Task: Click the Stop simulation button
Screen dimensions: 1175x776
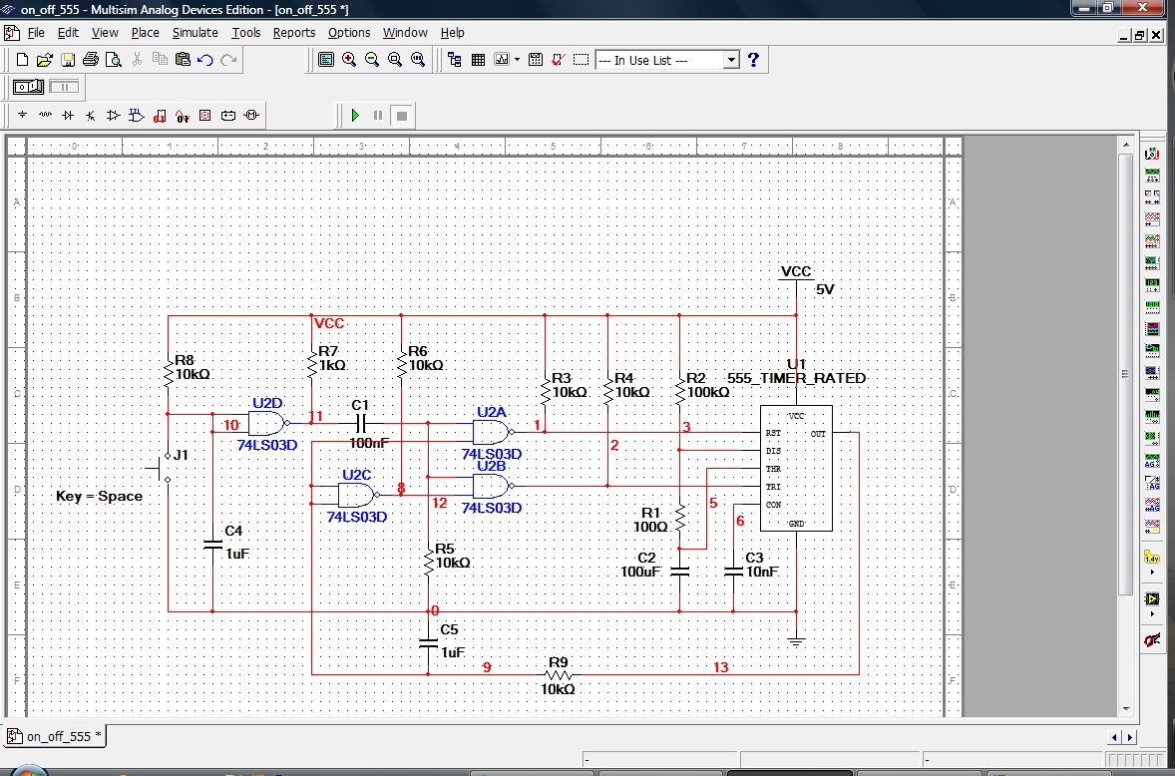Action: click(401, 116)
